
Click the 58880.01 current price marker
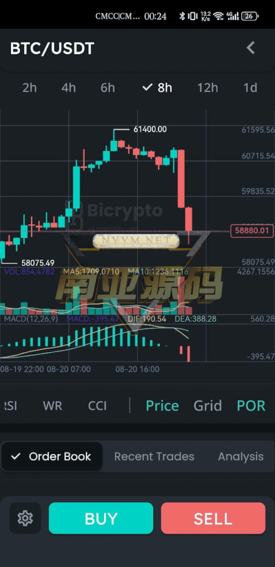252,231
